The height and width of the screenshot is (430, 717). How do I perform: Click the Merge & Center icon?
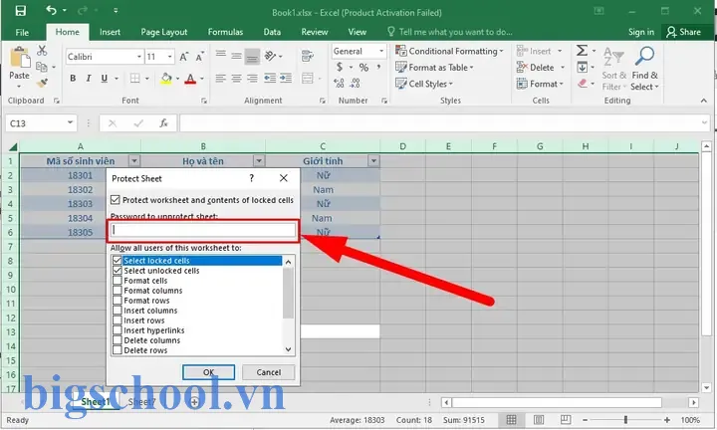[308, 79]
